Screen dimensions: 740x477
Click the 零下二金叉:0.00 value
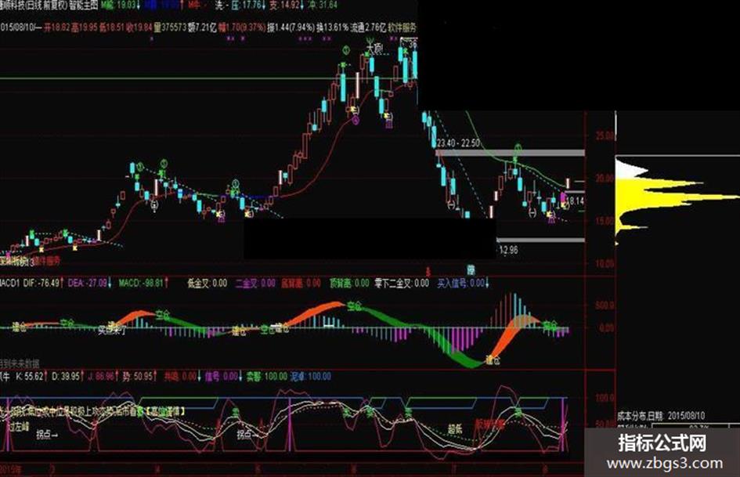tap(402, 283)
